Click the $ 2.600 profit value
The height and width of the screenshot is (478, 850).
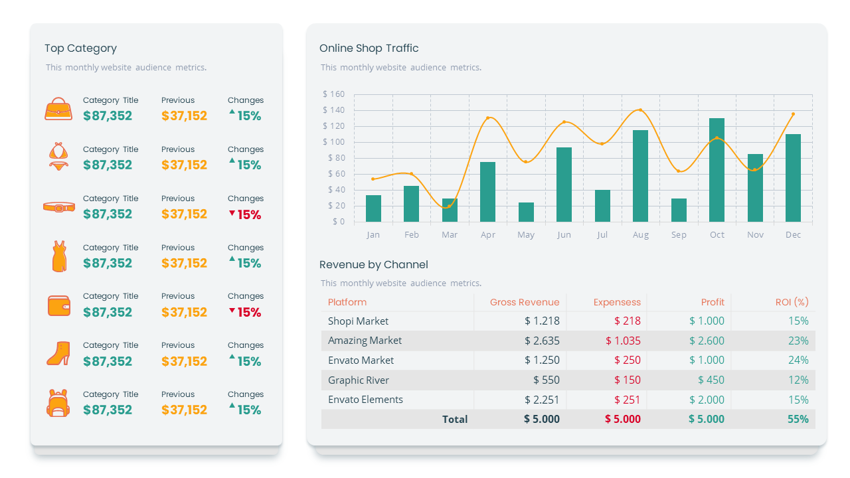tap(707, 341)
